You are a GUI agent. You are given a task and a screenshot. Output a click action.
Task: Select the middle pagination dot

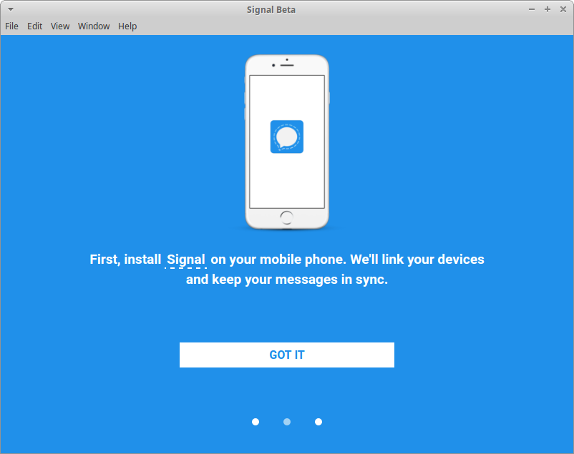click(x=287, y=422)
